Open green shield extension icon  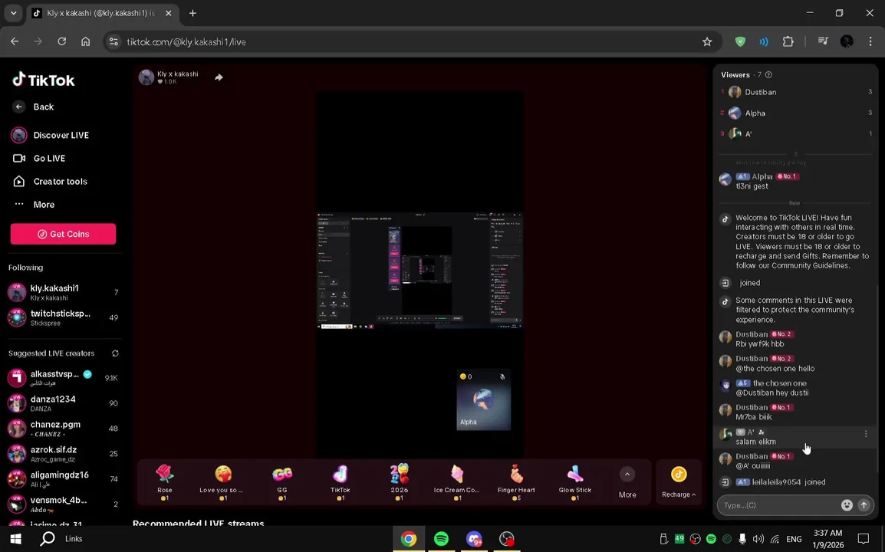(x=740, y=41)
